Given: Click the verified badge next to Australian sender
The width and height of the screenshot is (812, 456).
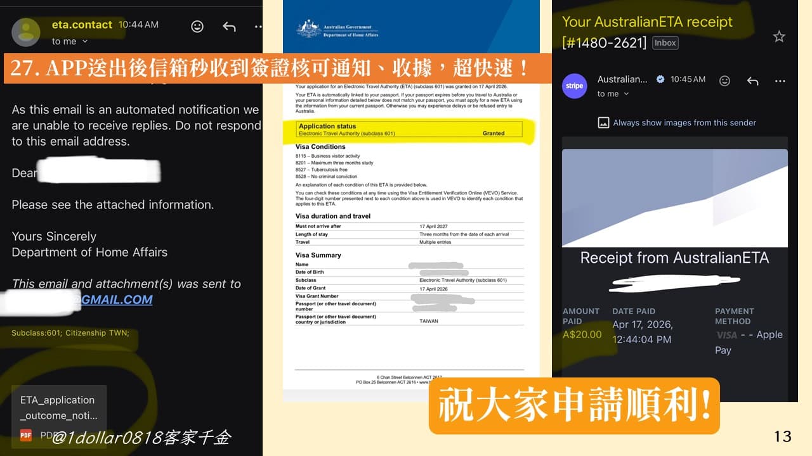Looking at the screenshot, I should coord(660,79).
